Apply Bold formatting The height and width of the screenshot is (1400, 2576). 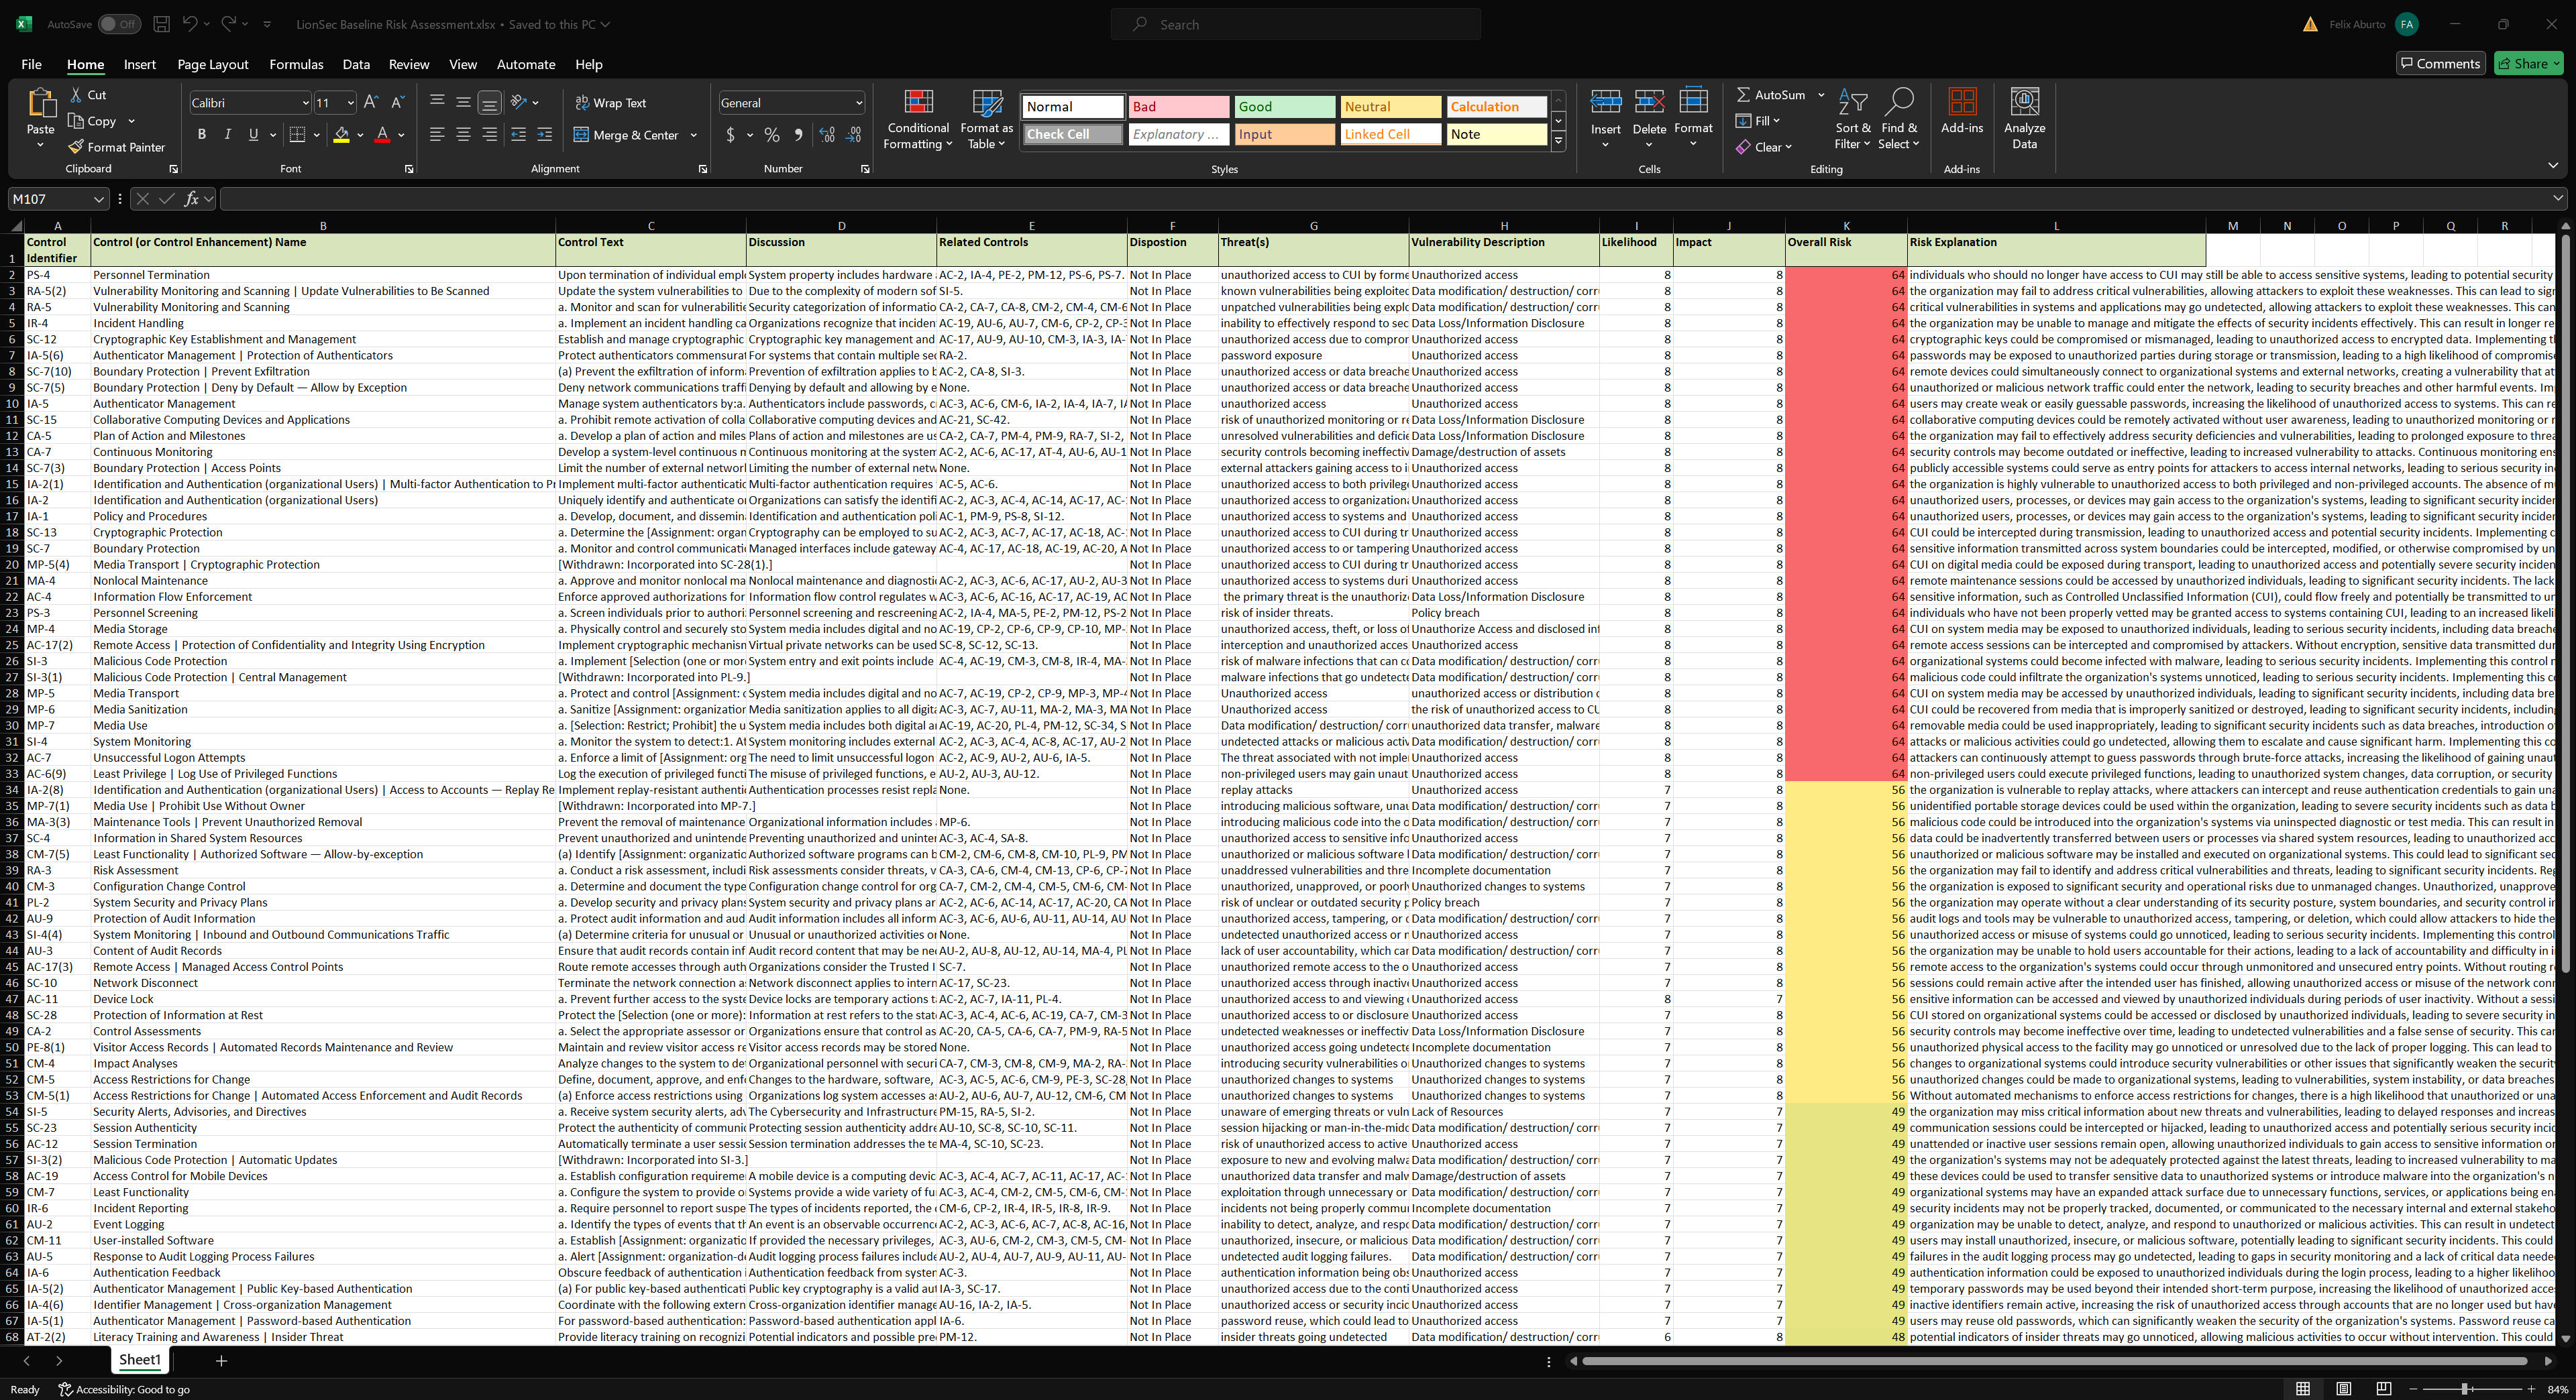click(x=202, y=135)
